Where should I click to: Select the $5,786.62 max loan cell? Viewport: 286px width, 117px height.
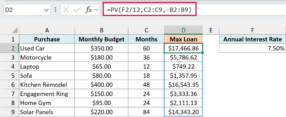[x=183, y=57]
